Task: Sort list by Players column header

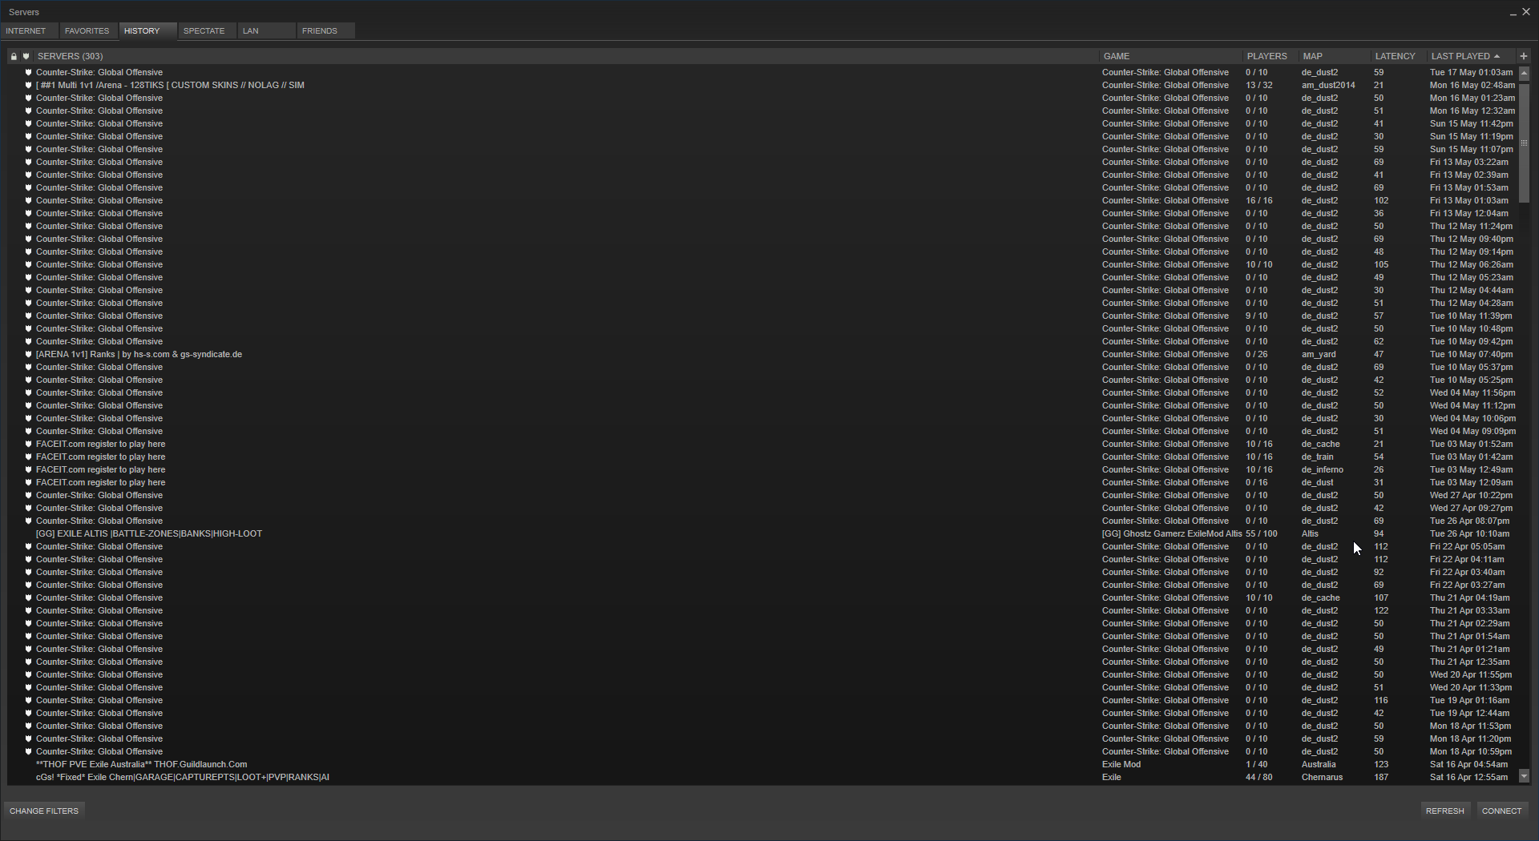Action: click(1270, 56)
